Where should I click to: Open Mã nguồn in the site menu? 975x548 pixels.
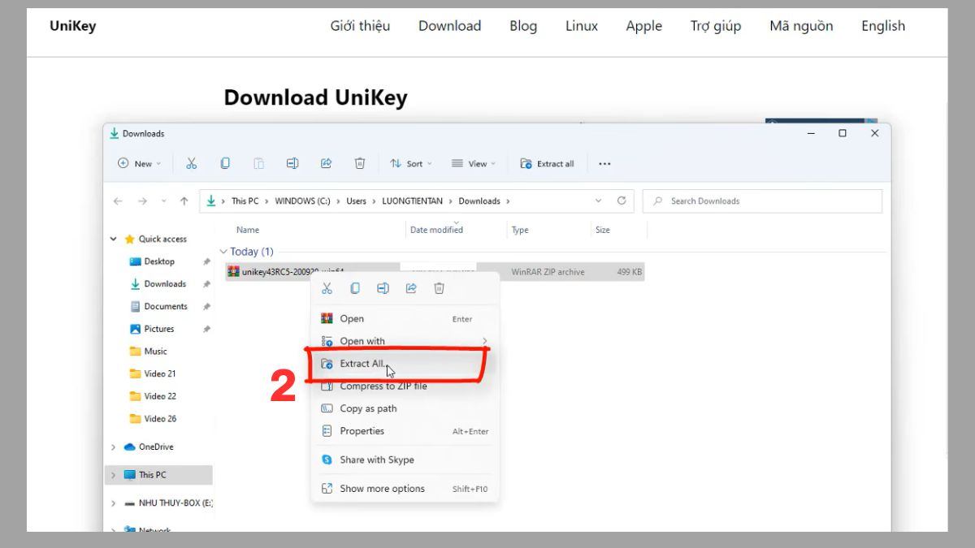(801, 26)
